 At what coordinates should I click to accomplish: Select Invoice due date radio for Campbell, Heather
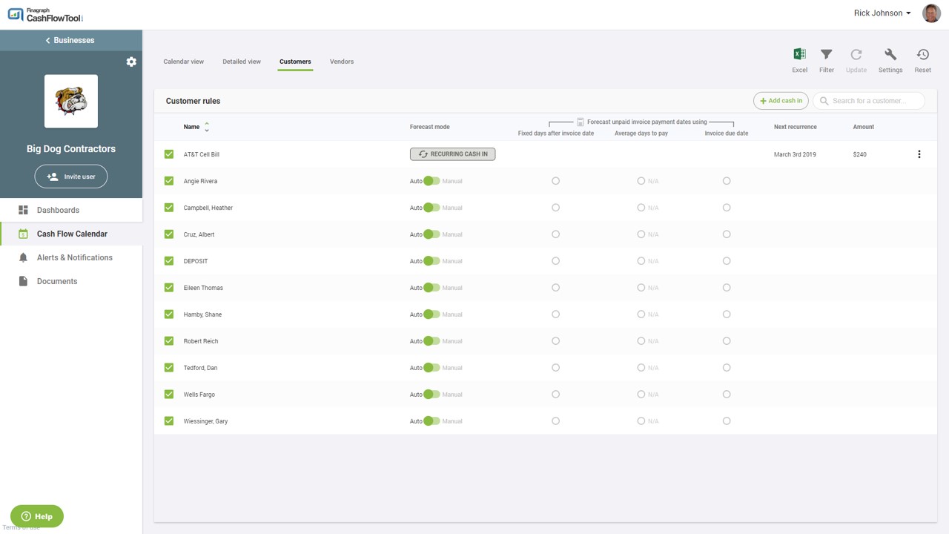[x=727, y=208]
